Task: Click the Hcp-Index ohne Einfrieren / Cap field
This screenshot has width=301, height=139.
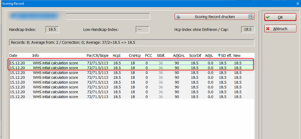Action: point(248,30)
